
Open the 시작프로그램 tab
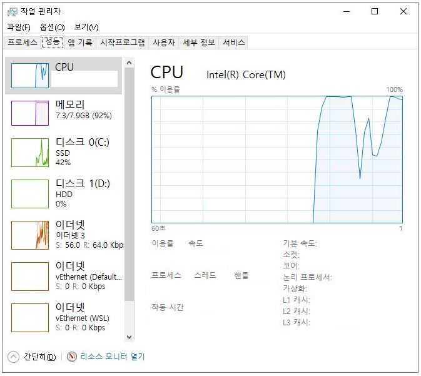coord(123,43)
